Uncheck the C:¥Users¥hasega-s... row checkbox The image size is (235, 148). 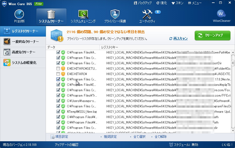[58, 101]
